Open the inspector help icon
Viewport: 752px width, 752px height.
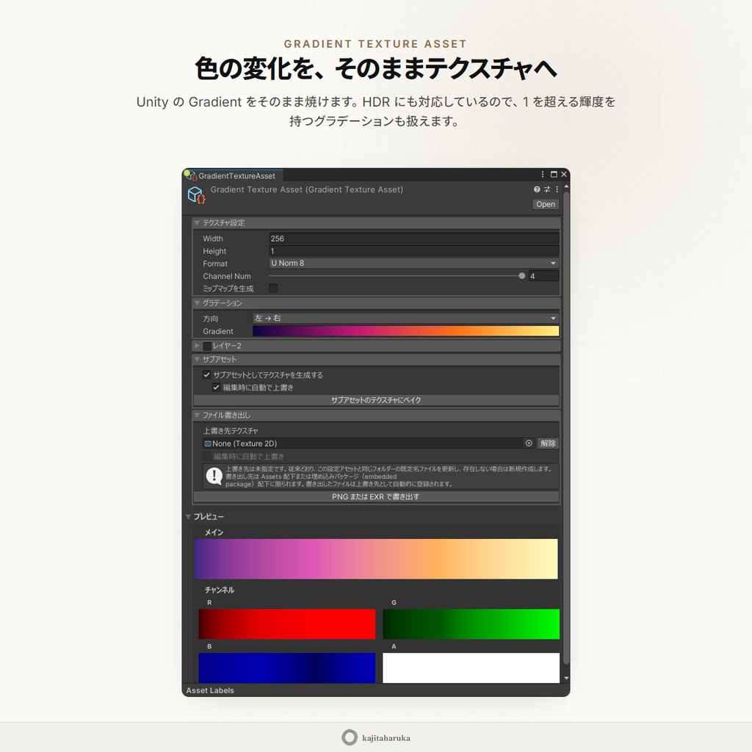pos(537,189)
